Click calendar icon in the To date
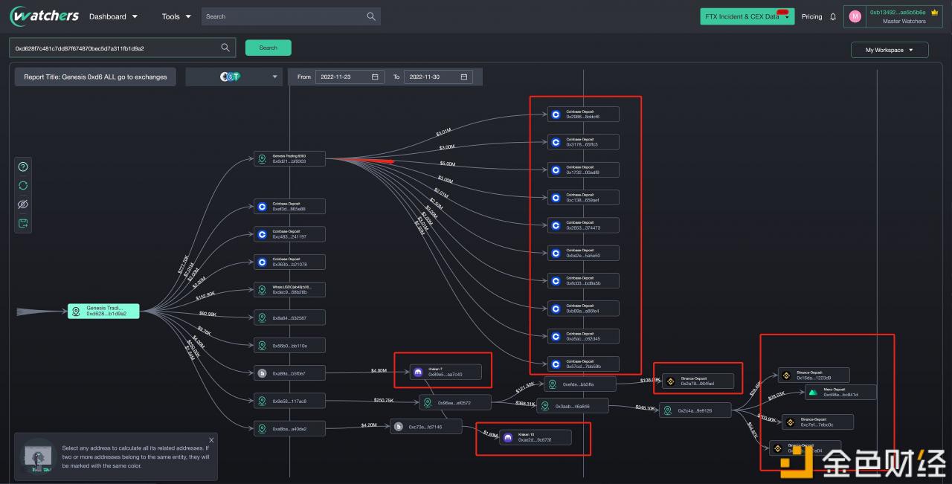This screenshot has width=952, height=484. [464, 77]
